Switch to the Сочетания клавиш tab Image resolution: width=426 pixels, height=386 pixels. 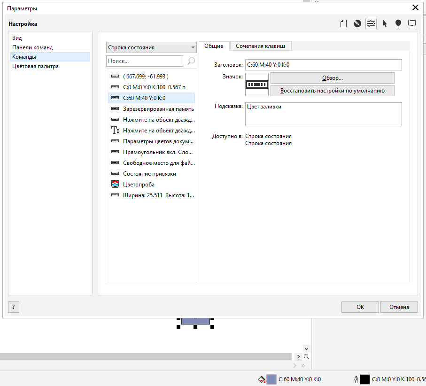[260, 46]
